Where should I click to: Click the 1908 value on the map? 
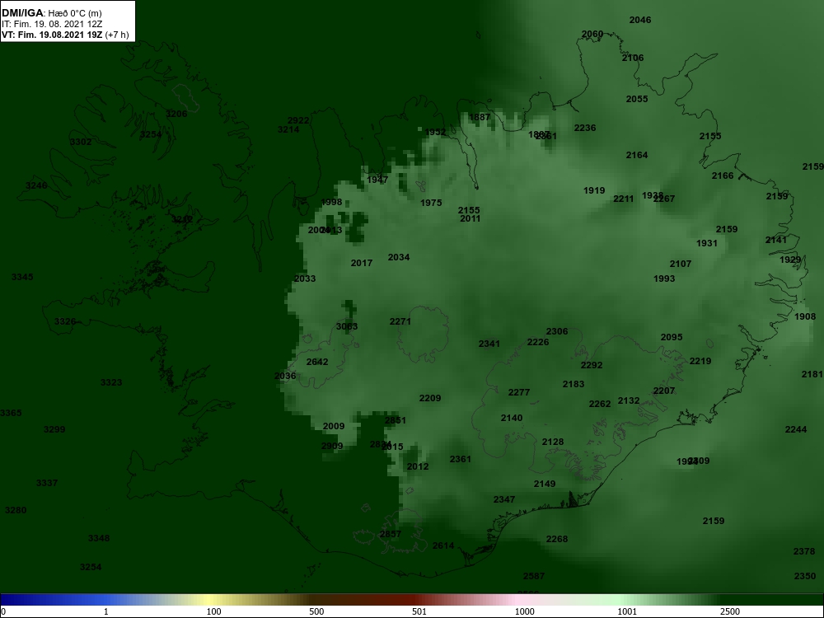(x=805, y=316)
